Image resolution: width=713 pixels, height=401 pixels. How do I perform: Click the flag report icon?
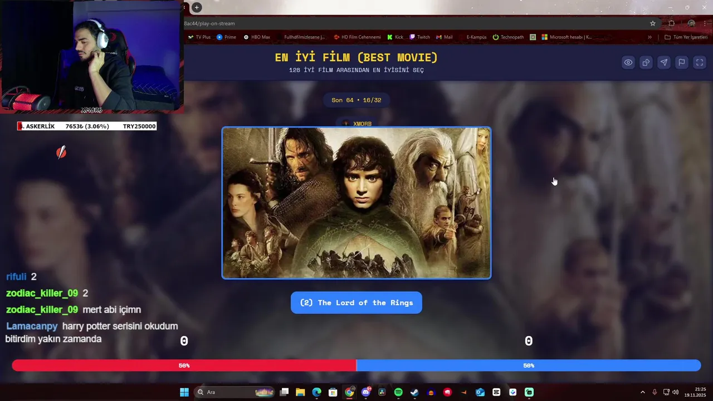[x=682, y=62]
